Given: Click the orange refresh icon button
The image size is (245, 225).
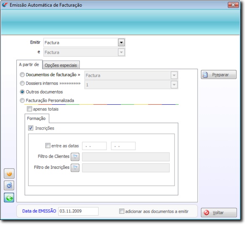Looking at the screenshot, I should 9,173.
